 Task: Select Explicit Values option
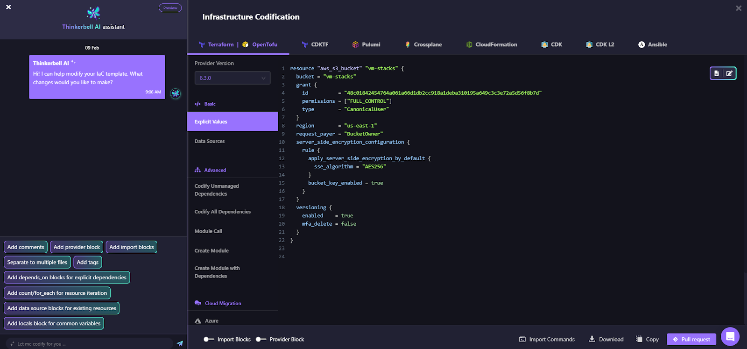(233, 121)
